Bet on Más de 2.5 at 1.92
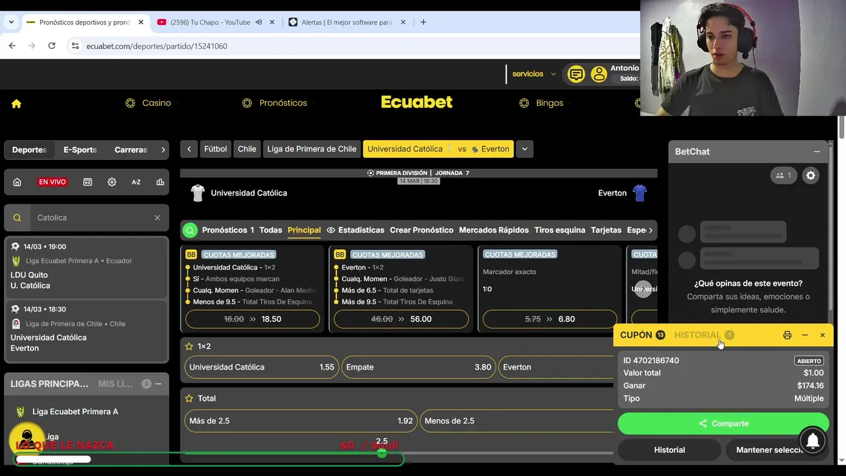This screenshot has width=846, height=476. (301, 420)
